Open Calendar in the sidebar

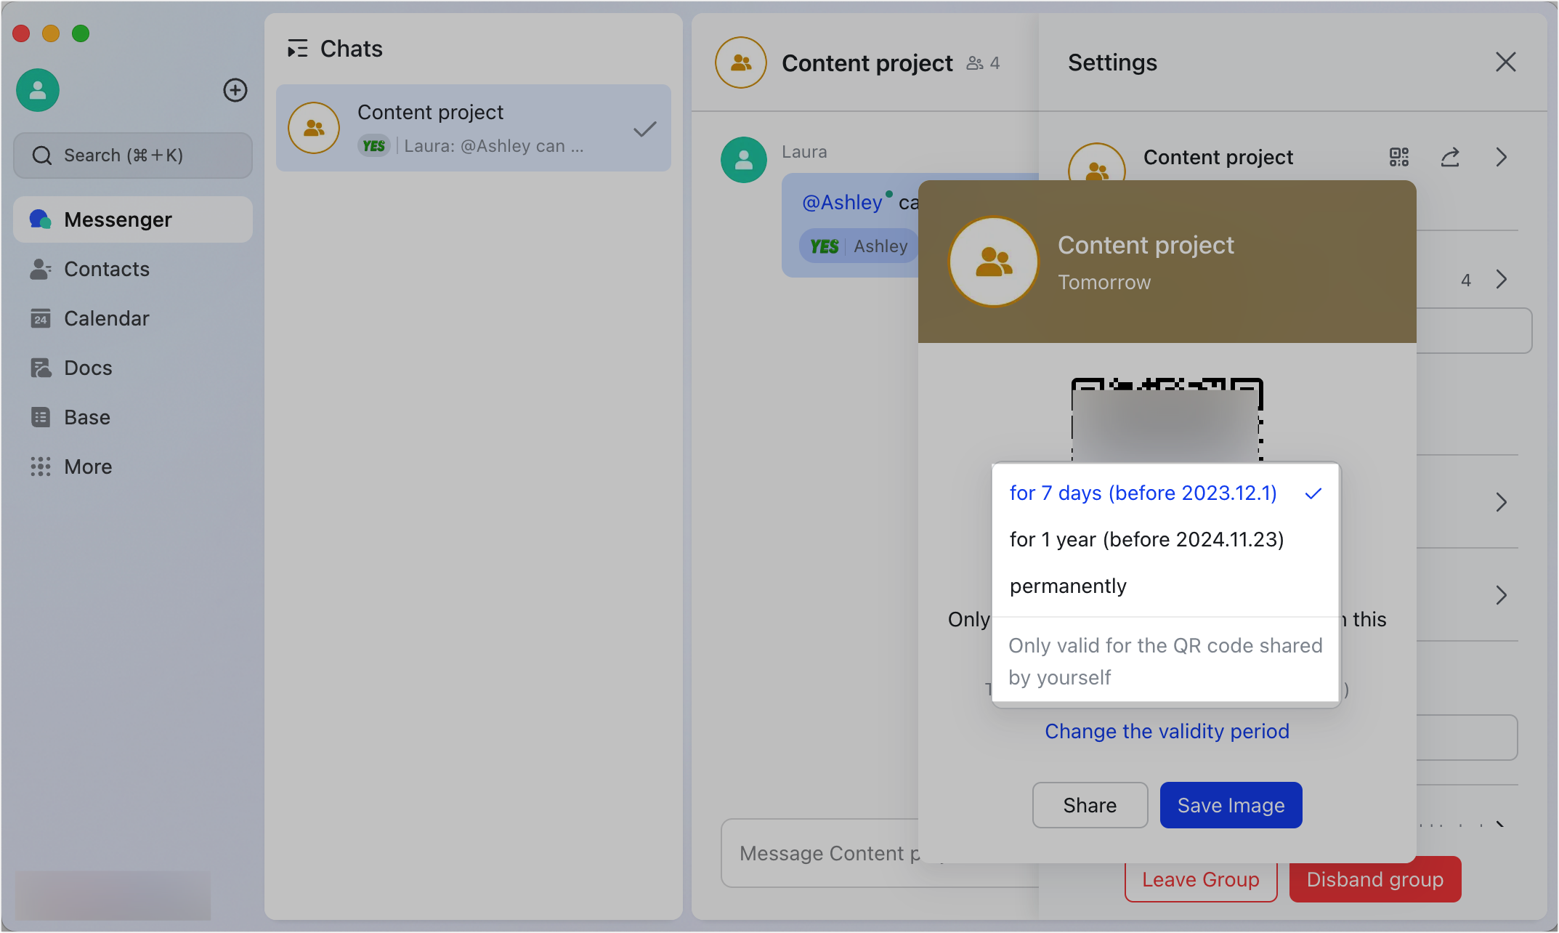[133, 318]
